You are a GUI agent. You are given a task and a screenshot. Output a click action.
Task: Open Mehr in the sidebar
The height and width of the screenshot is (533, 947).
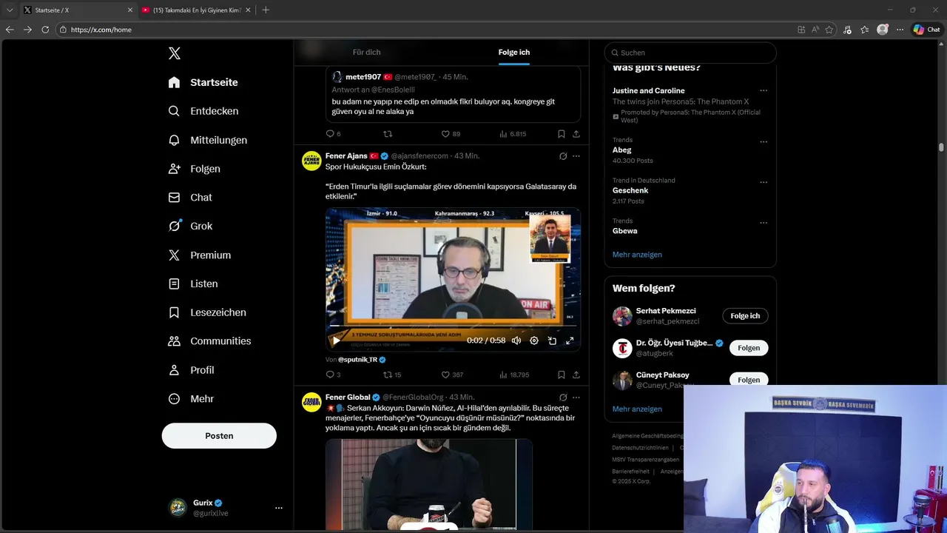coord(191,399)
